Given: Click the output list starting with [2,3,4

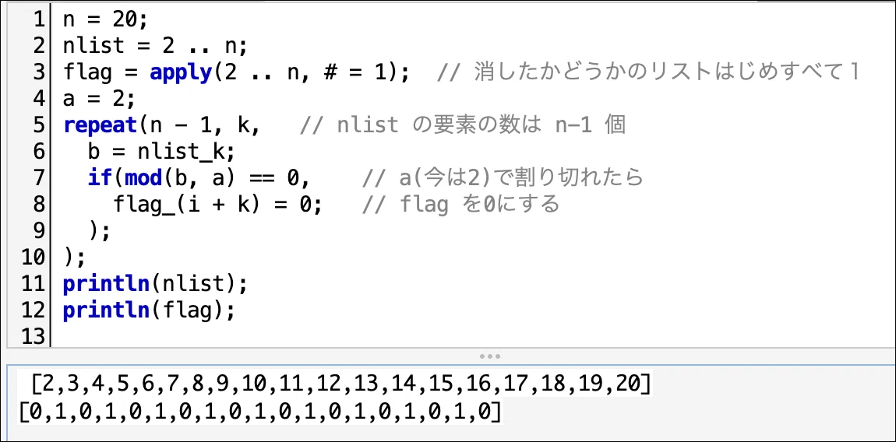Looking at the screenshot, I should coord(341,385).
